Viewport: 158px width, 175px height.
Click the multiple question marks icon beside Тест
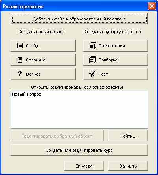click(x=92, y=74)
